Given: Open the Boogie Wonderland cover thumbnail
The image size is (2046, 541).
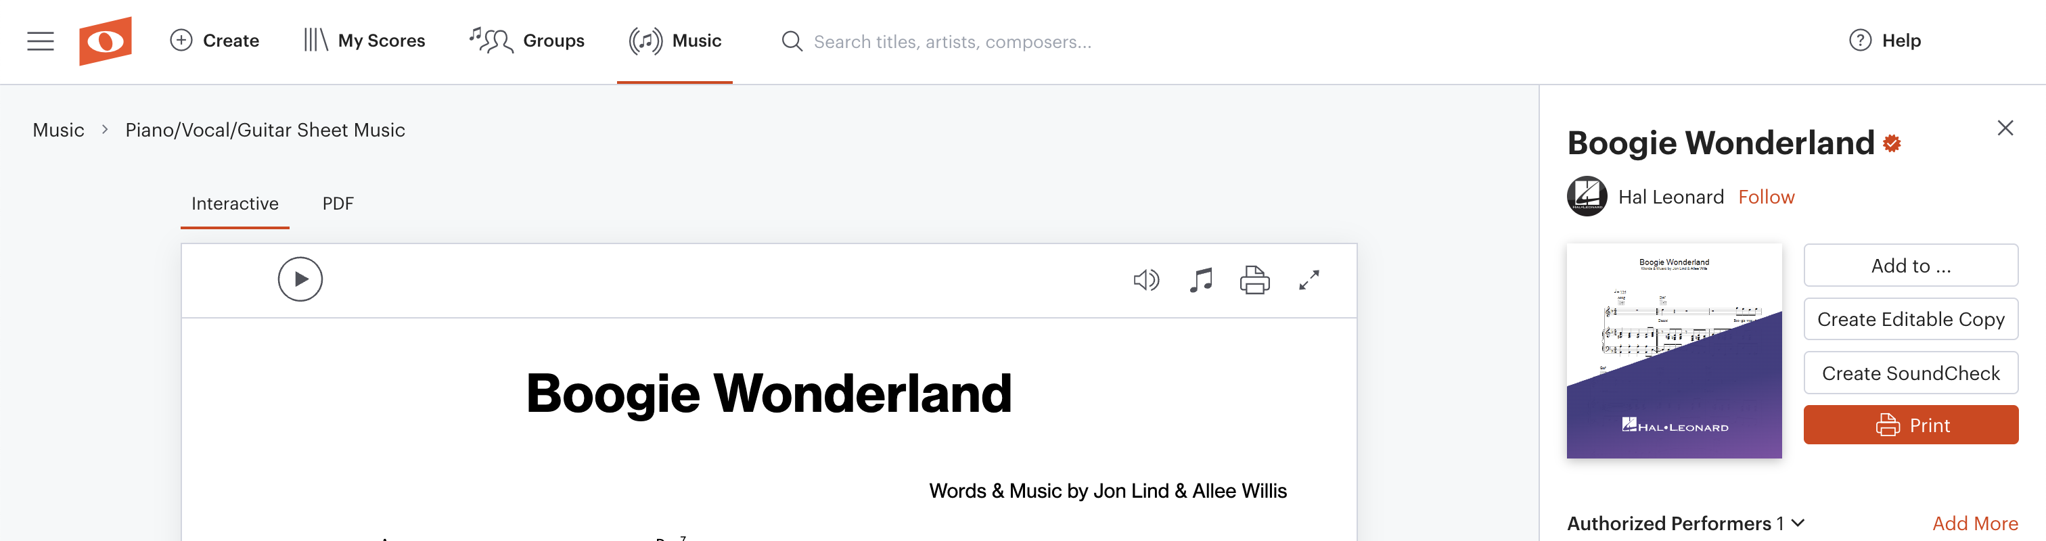Looking at the screenshot, I should [x=1673, y=351].
